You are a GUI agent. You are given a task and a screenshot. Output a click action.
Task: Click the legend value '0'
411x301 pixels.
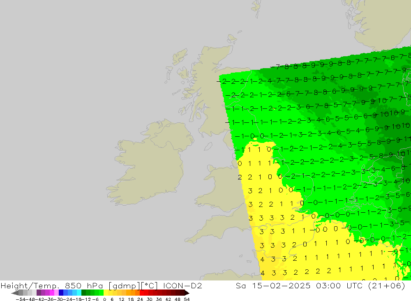[104, 299]
